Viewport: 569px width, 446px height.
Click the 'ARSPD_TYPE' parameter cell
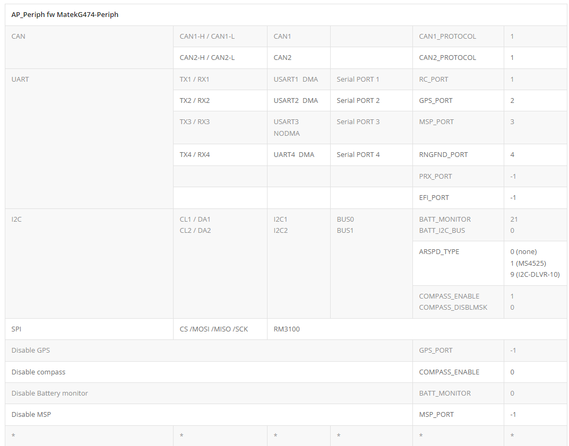(458, 263)
